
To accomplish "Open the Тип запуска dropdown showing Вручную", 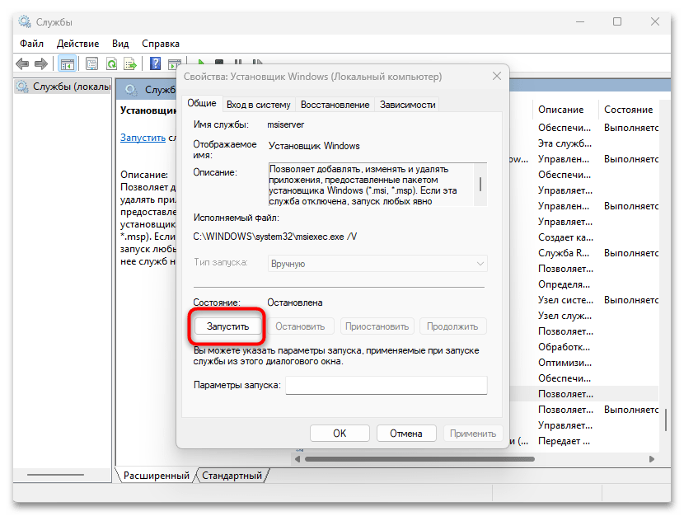I will [x=377, y=264].
